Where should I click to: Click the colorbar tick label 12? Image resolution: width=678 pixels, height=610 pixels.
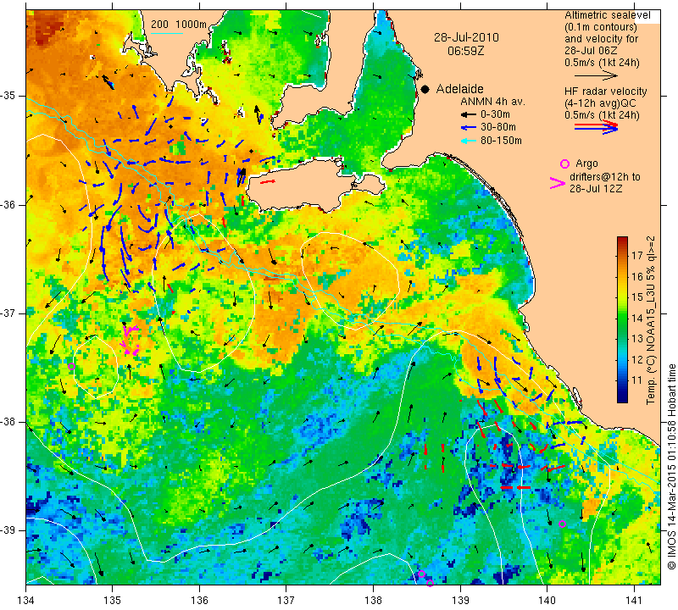point(637,360)
